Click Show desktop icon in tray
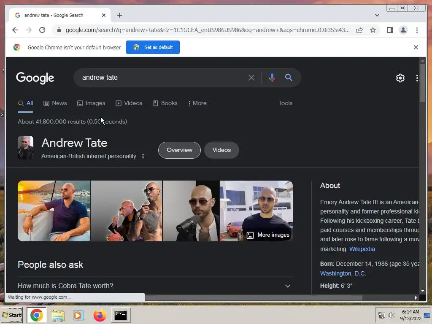The image size is (432, 324). coord(427,315)
